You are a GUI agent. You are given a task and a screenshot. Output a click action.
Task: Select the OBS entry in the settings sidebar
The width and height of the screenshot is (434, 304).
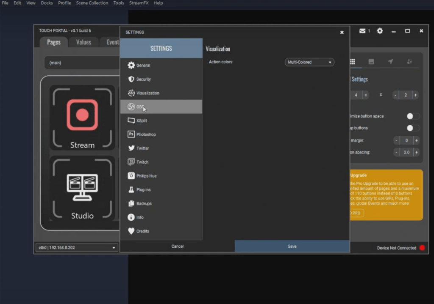click(x=161, y=107)
